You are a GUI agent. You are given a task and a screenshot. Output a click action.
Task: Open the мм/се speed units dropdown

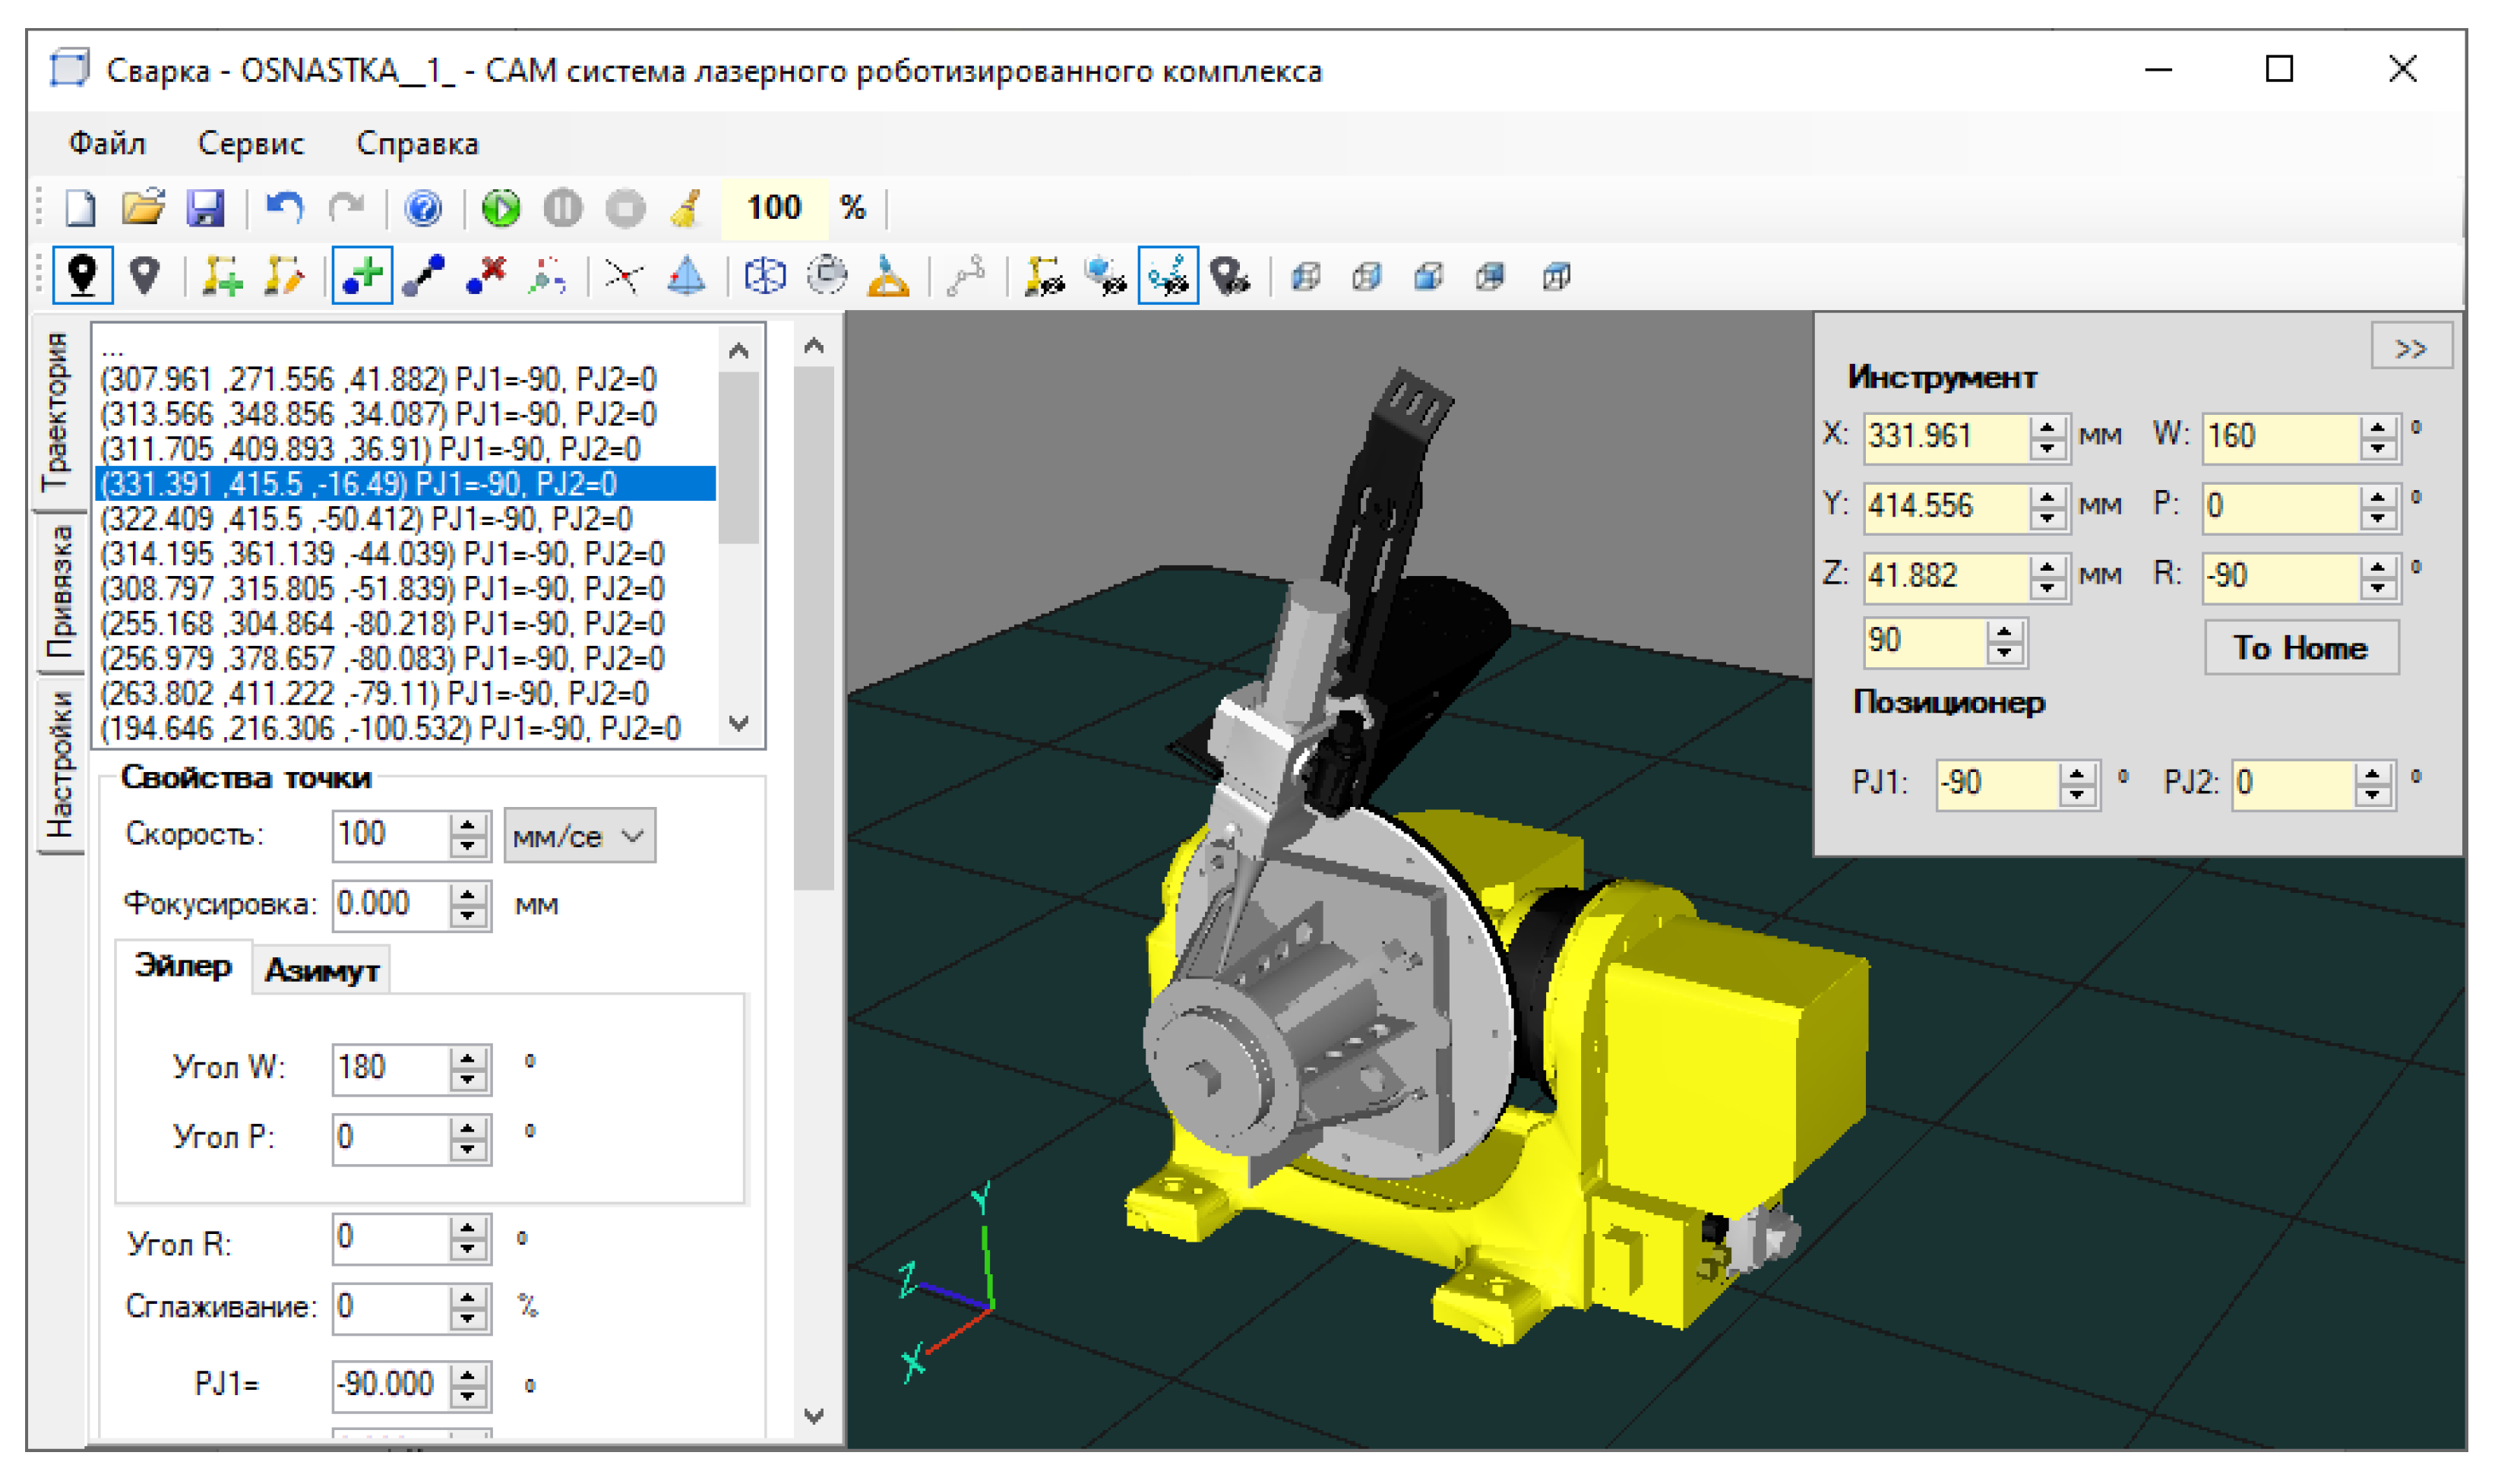[579, 836]
